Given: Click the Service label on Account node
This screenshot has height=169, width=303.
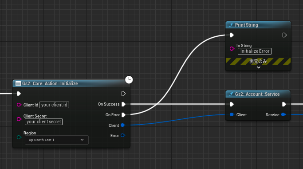Looking at the screenshot, I should [x=272, y=115].
